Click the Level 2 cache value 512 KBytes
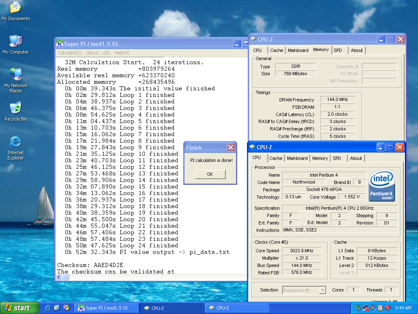This screenshot has height=314, width=418. coord(377,265)
